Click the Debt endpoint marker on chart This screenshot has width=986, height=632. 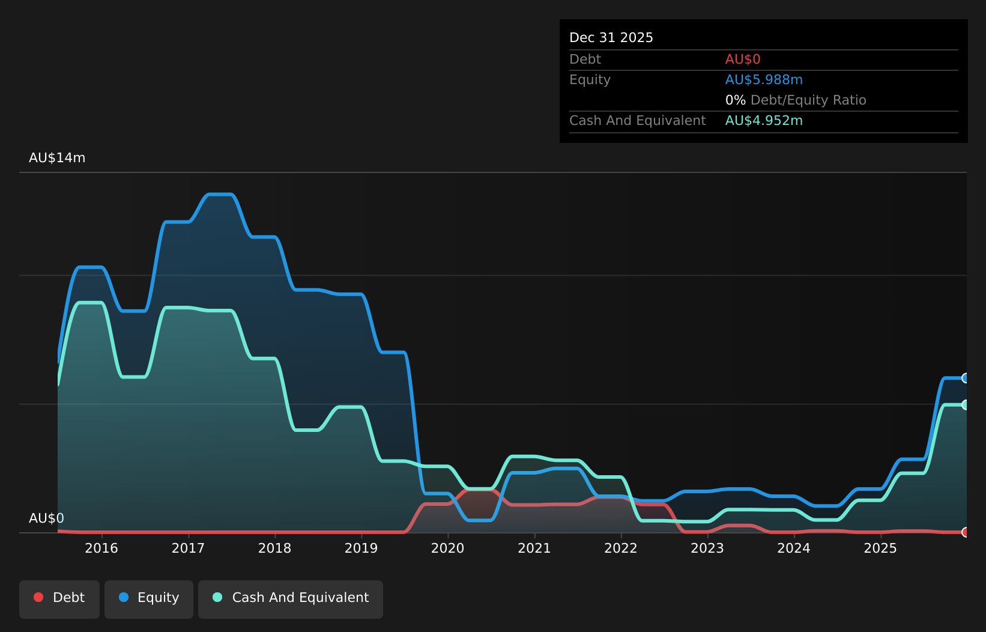[x=966, y=532]
